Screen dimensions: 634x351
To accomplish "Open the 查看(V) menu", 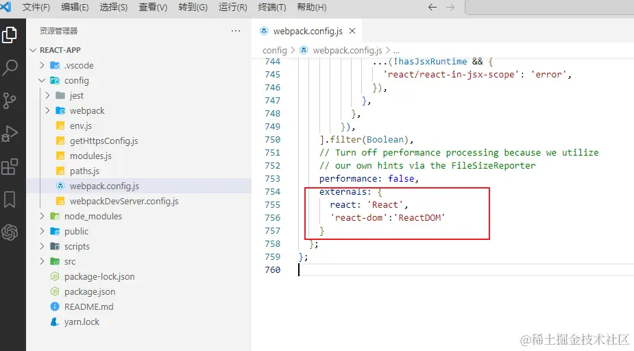I will 153,8.
